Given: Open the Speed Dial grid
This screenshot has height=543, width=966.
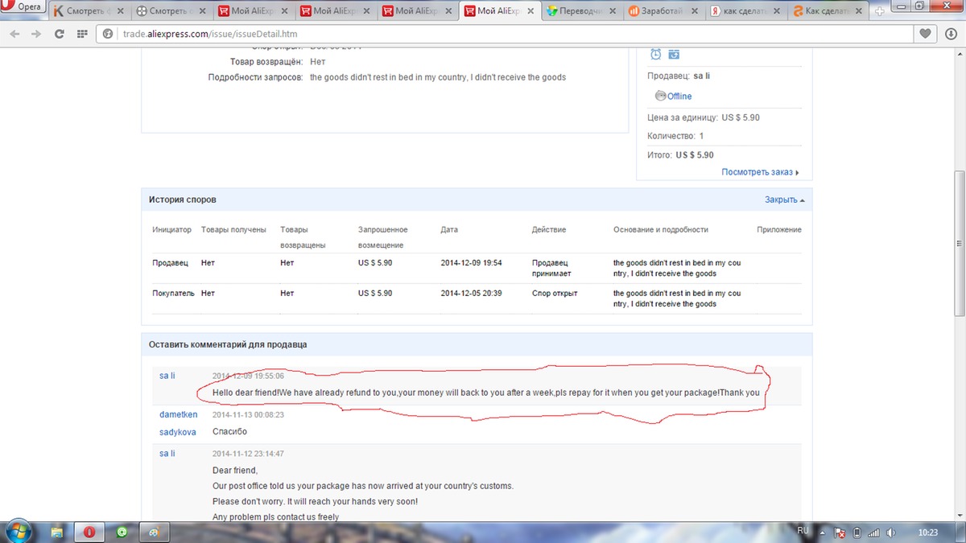Looking at the screenshot, I should click(x=81, y=34).
